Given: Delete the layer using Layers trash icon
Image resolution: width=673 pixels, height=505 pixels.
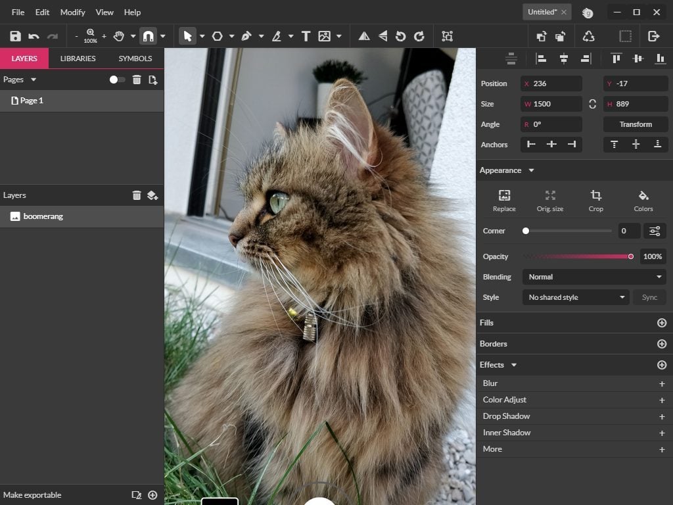Looking at the screenshot, I should pyautogui.click(x=137, y=195).
